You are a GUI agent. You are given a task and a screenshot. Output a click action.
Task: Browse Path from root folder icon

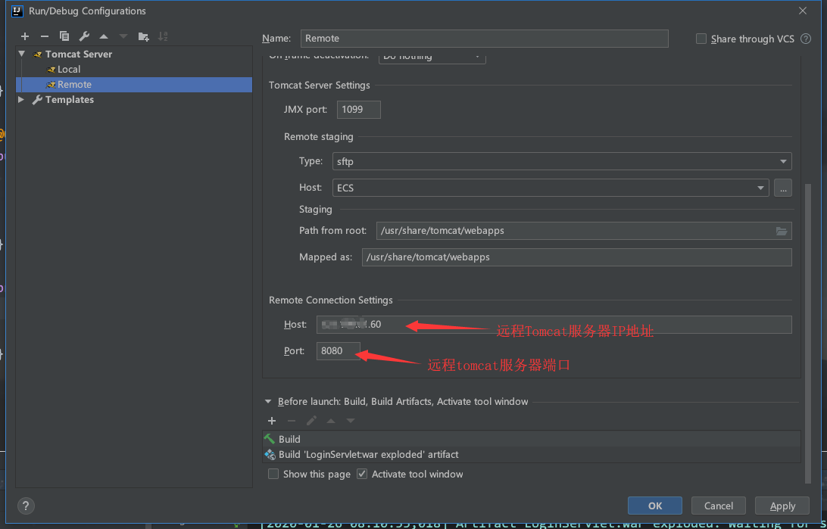(781, 231)
